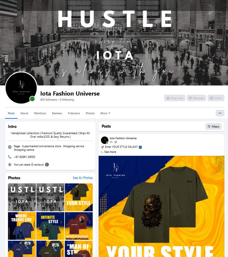This screenshot has width=228, height=257.
Task: Switch to the About tab
Action: tap(24, 113)
